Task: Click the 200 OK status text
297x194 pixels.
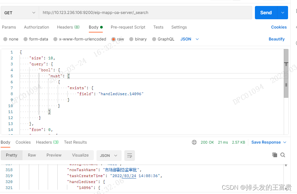Action: [207, 142]
